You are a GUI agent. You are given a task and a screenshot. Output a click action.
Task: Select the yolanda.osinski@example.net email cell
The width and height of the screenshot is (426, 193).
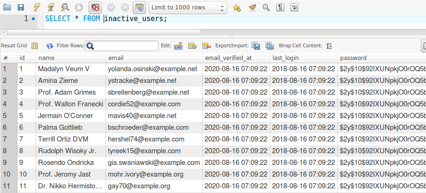coord(154,69)
